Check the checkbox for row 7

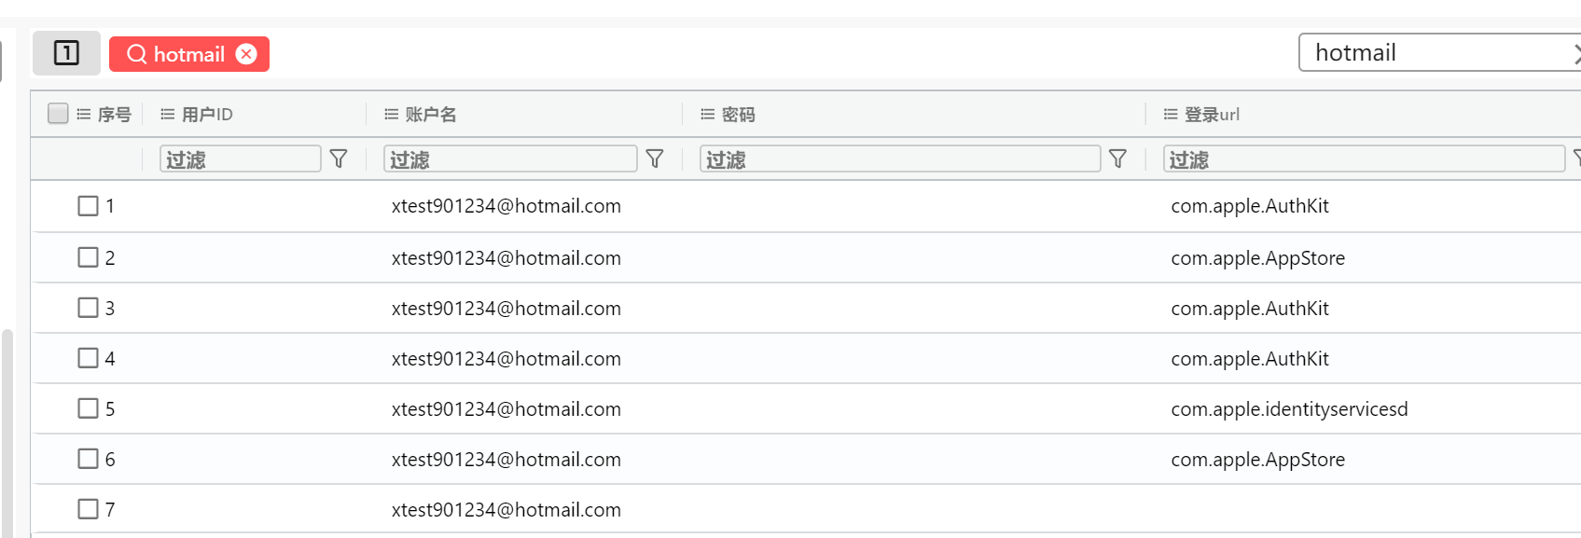tap(88, 509)
